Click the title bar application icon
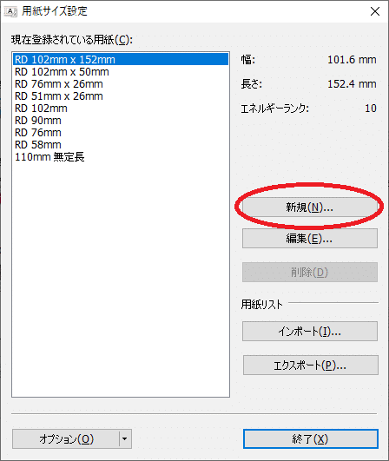389x461 pixels. 10,11
